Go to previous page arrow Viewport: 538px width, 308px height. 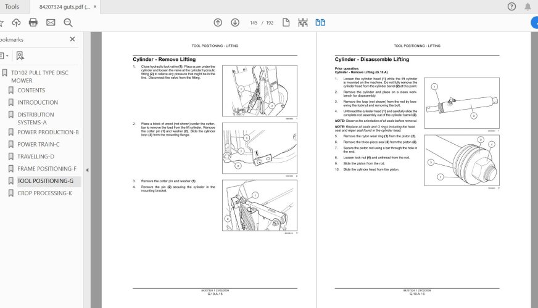(218, 23)
